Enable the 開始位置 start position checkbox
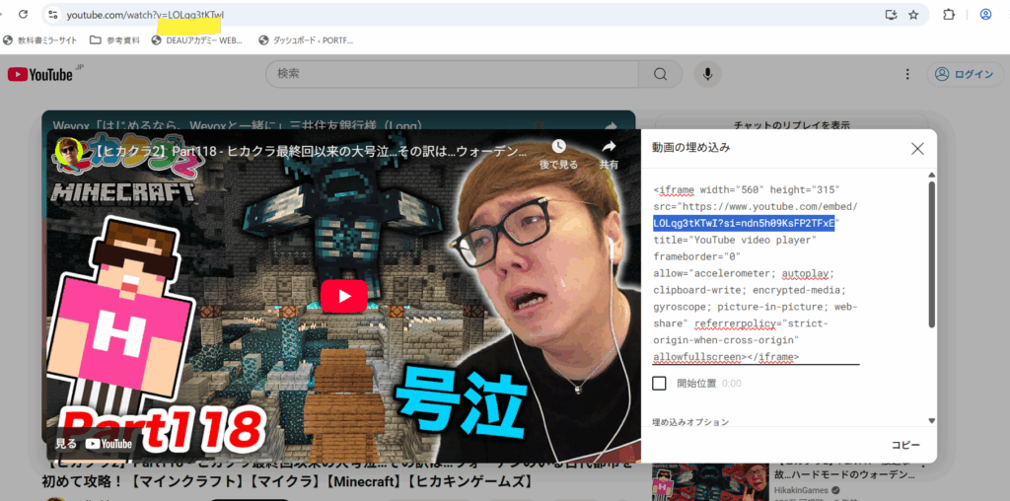The width and height of the screenshot is (1010, 501). [659, 383]
